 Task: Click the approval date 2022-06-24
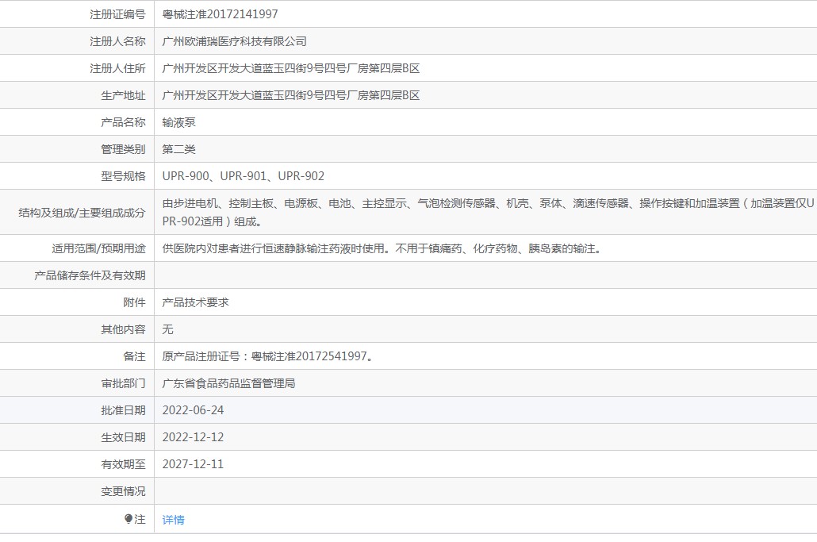(x=193, y=410)
